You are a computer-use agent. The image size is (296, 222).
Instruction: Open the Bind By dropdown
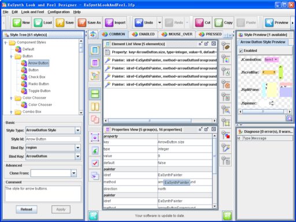tap(77, 147)
